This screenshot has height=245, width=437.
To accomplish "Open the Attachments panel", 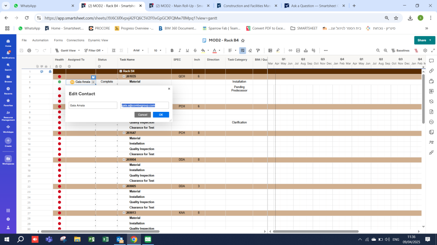I will 431,70.
